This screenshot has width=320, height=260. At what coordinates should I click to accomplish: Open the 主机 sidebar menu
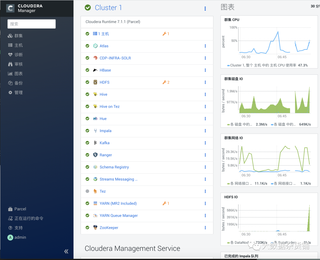(x=15, y=45)
